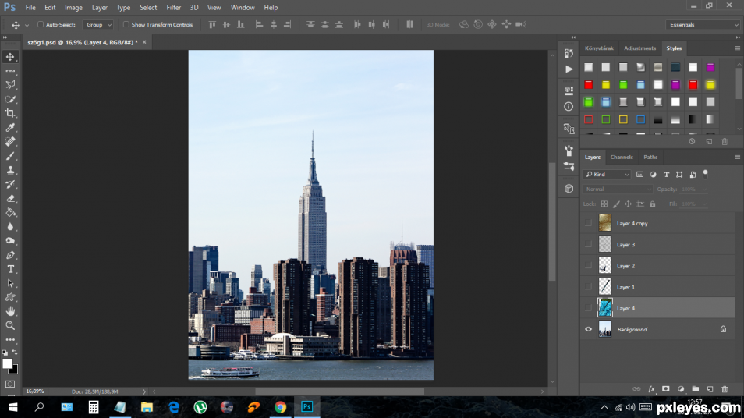
Task: Click the background color swatch
Action: click(x=14, y=370)
